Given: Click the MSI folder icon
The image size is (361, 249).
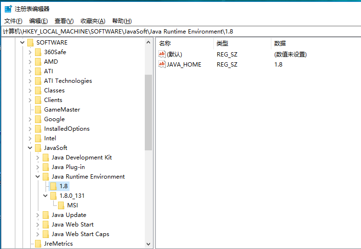Looking at the screenshot, I should pos(61,205).
